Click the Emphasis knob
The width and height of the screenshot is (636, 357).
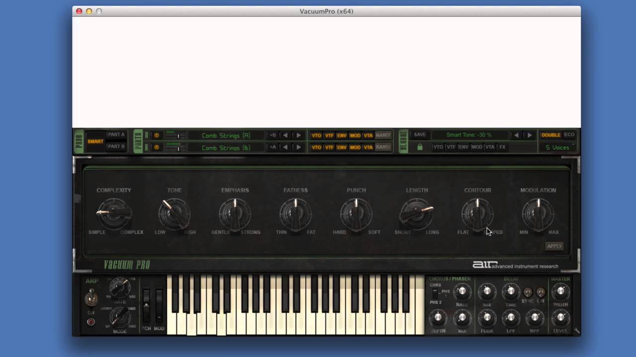(x=235, y=214)
